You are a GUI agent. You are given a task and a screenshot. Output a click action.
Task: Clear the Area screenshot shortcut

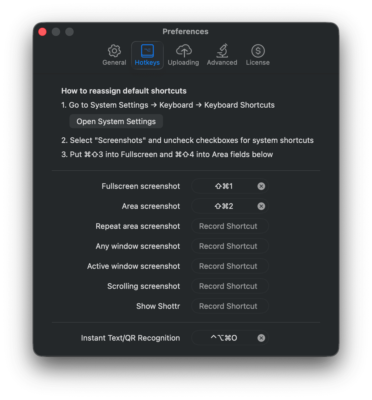point(261,206)
